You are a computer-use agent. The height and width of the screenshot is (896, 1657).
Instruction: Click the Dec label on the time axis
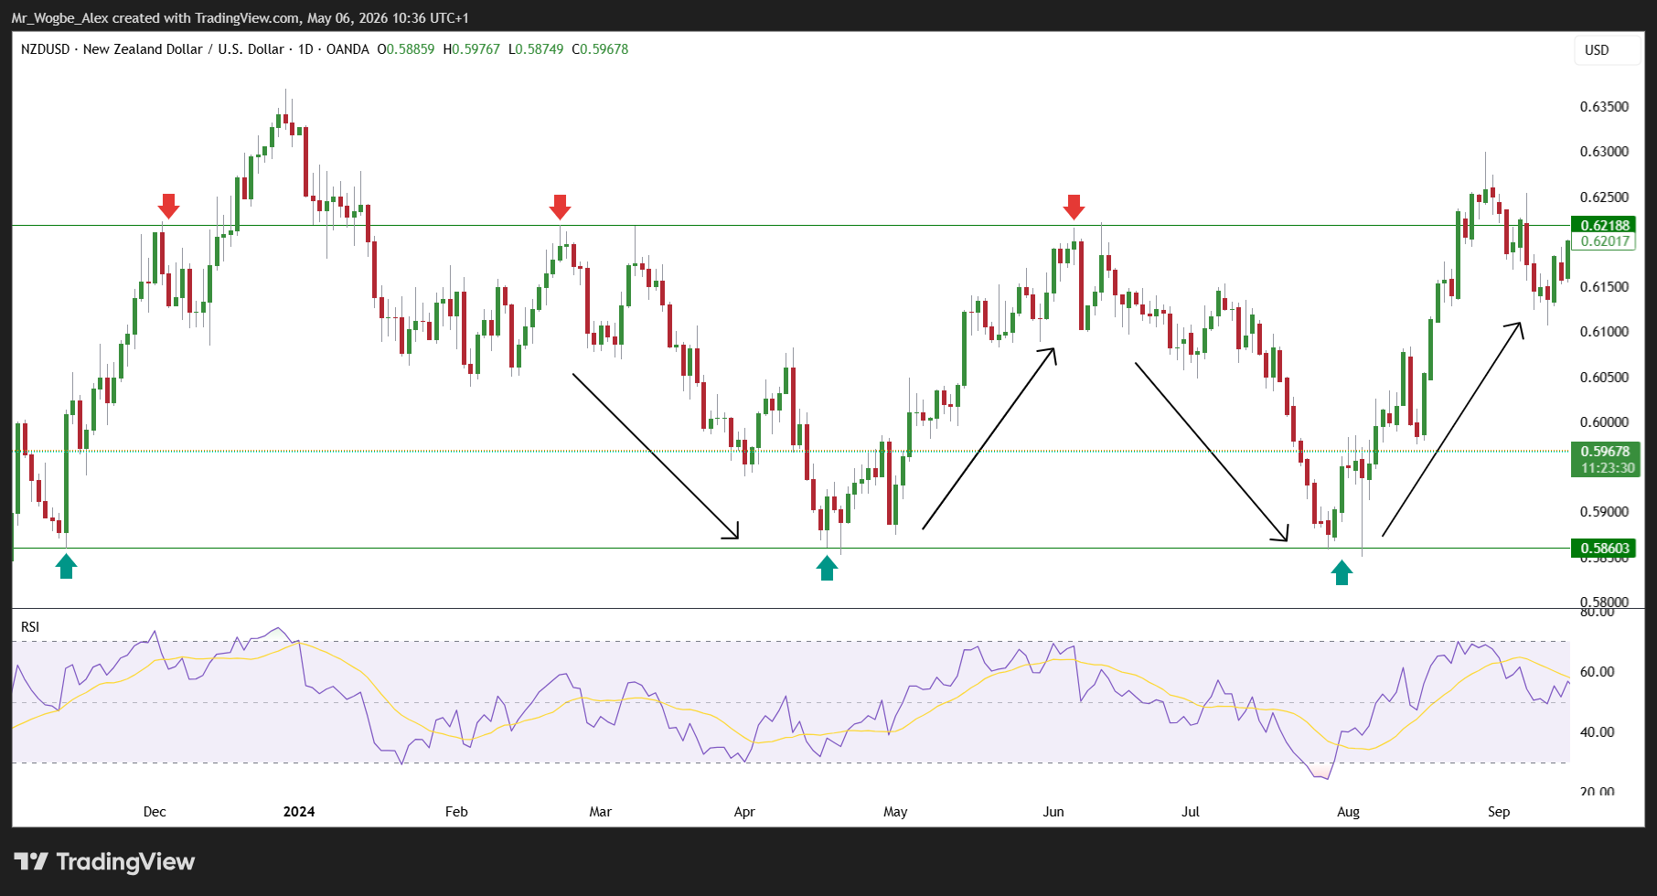click(x=155, y=812)
